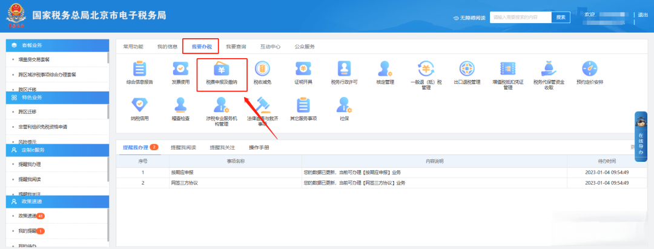Open 稽查检查 icon
The height and width of the screenshot is (249, 654).
[x=180, y=105]
